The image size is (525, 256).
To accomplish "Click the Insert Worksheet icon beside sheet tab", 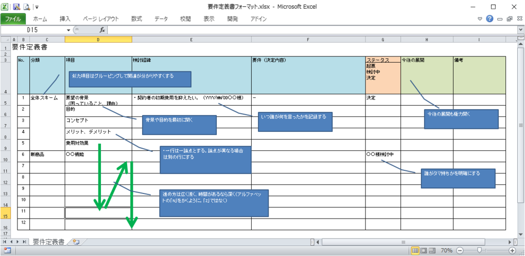I will coord(77,242).
